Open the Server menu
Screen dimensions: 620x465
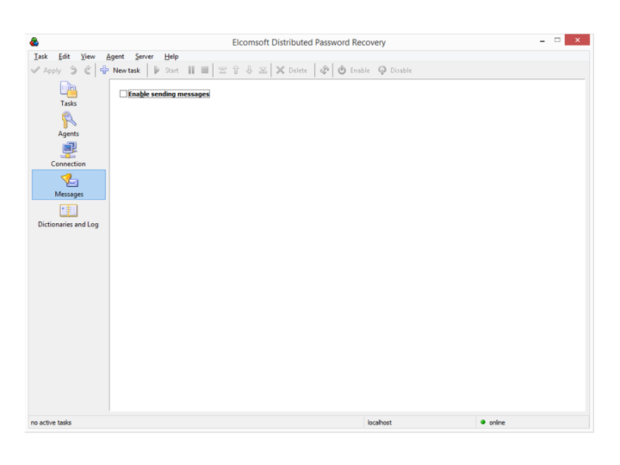(x=143, y=56)
